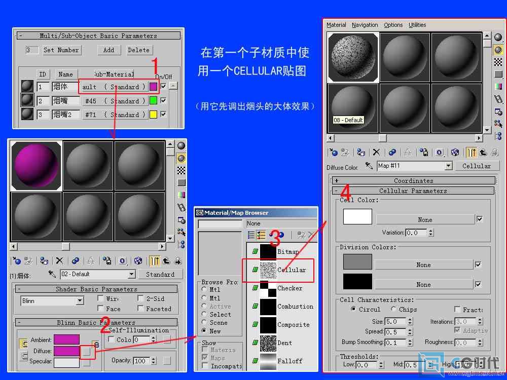
Task: Enable the 2-Sided checkbox
Action: tap(140, 298)
